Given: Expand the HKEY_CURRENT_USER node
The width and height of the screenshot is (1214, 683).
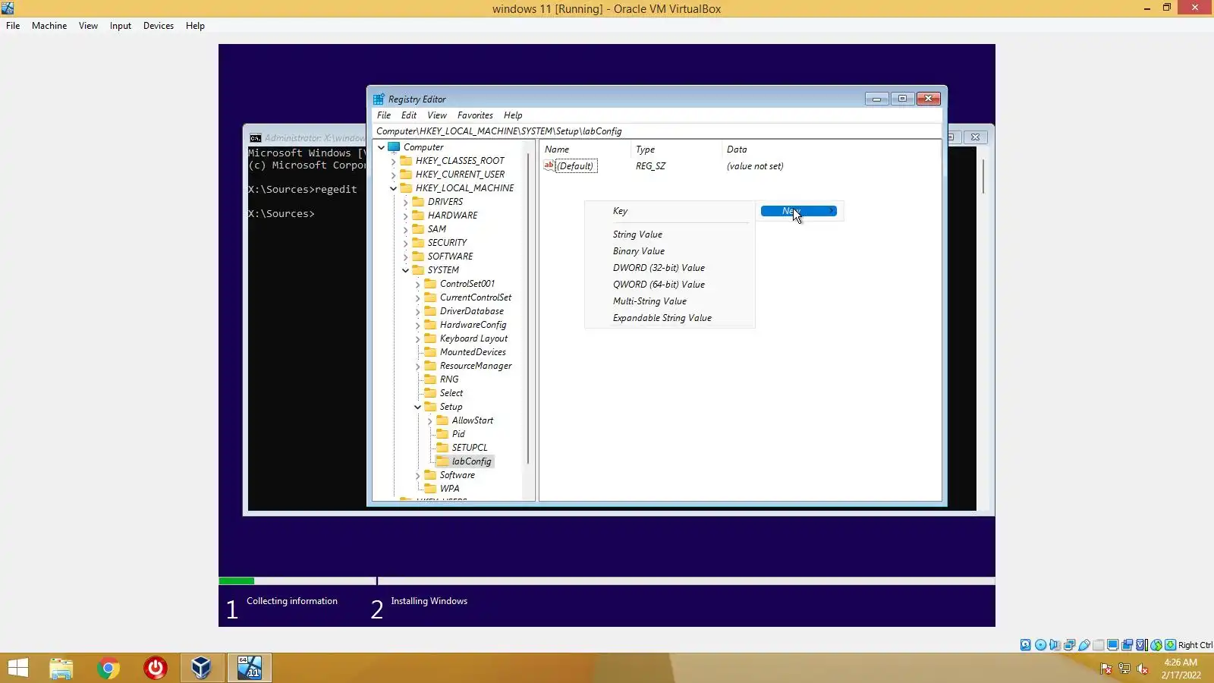Looking at the screenshot, I should pyautogui.click(x=393, y=175).
